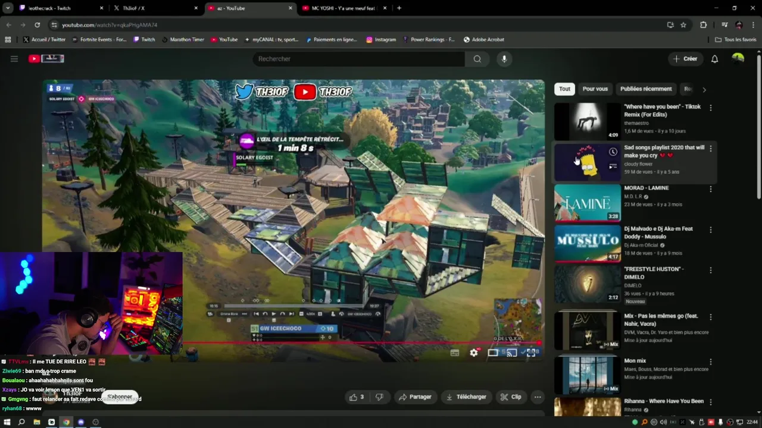Toggle video subtitles button

[455, 353]
